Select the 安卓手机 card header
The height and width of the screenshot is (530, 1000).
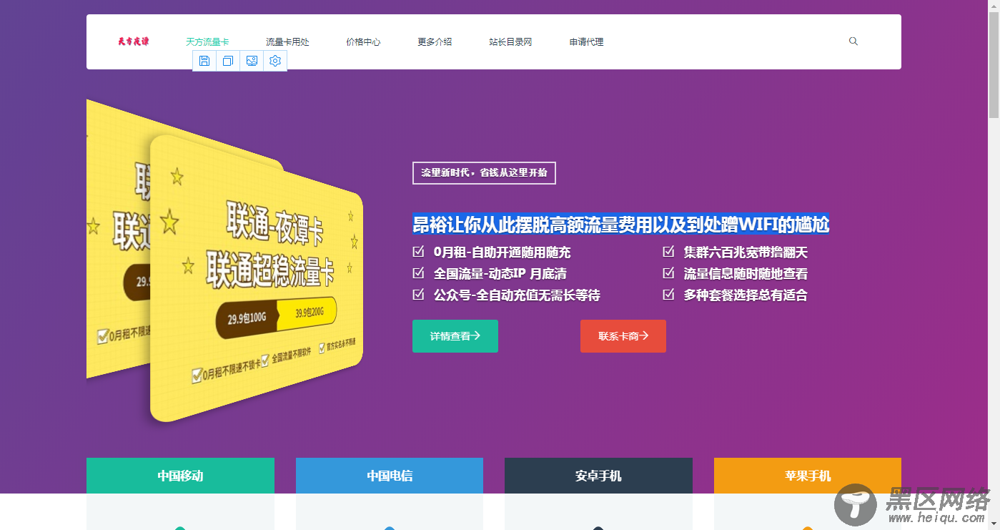pos(598,476)
